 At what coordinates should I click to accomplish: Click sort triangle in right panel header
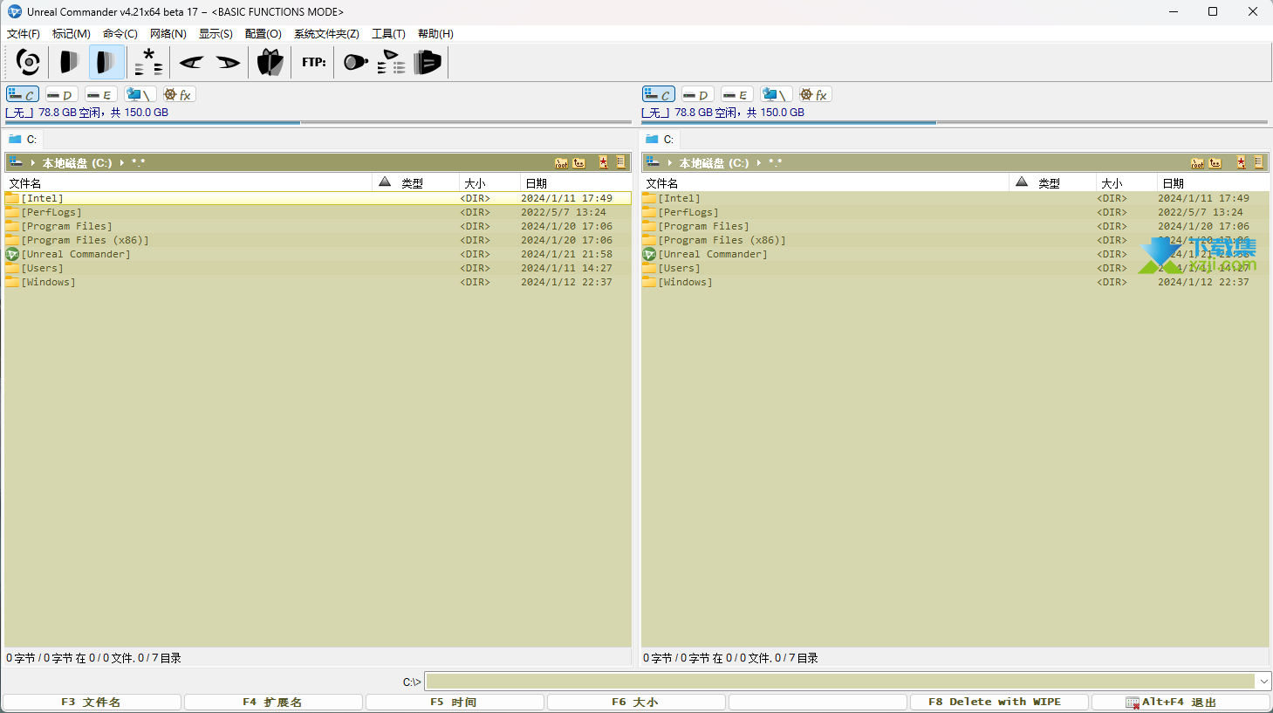[1022, 182]
